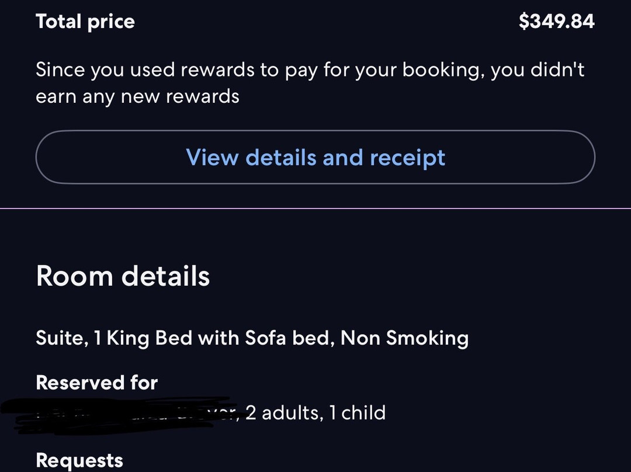Viewport: 631px width, 472px height.
Task: Click the Reserved for label
Action: click(97, 383)
